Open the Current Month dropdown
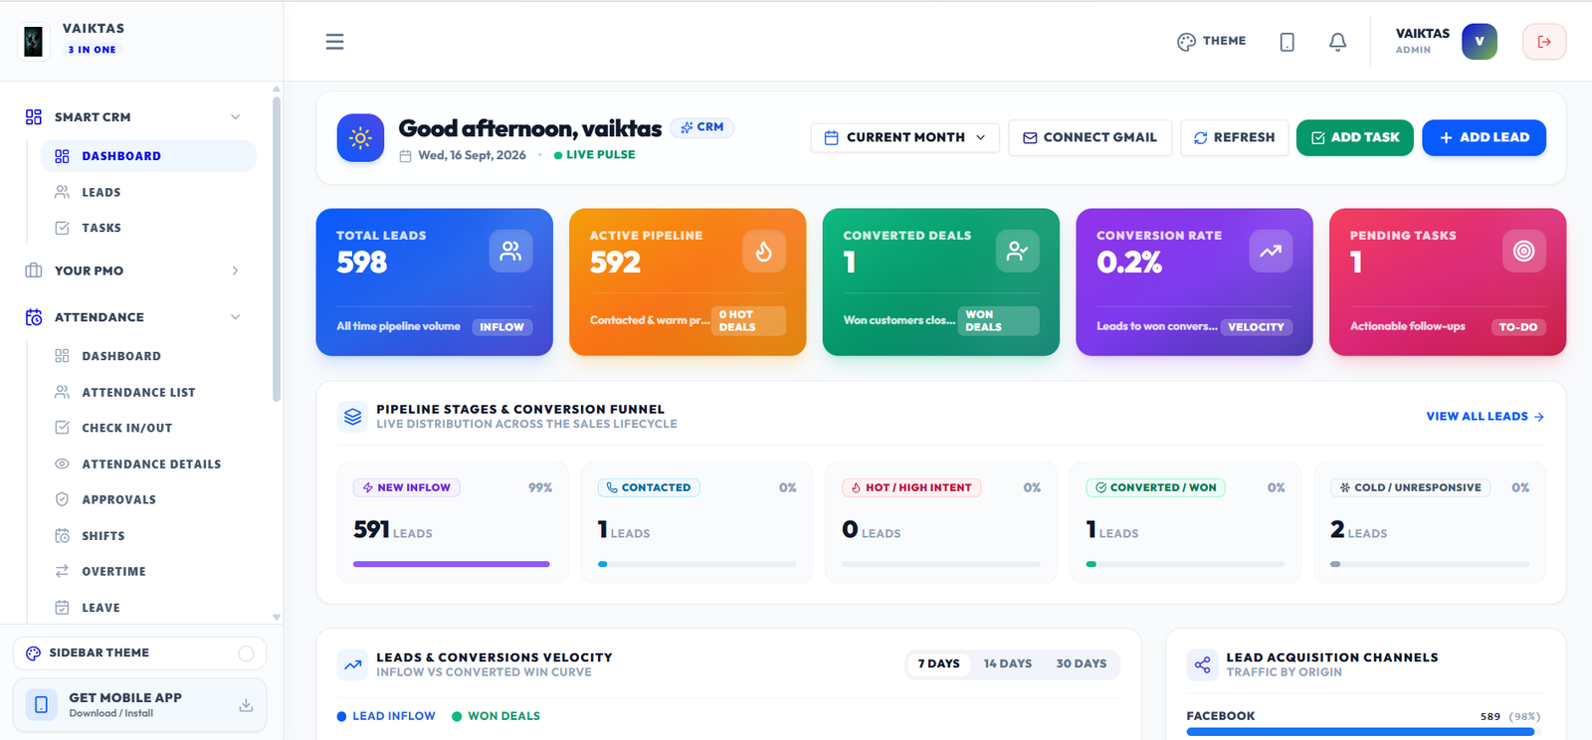The height and width of the screenshot is (740, 1592). point(905,137)
